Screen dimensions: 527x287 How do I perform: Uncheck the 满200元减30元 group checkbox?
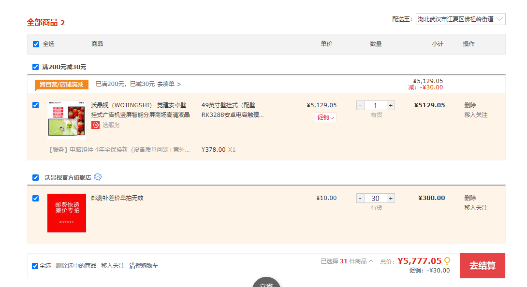pyautogui.click(x=35, y=67)
